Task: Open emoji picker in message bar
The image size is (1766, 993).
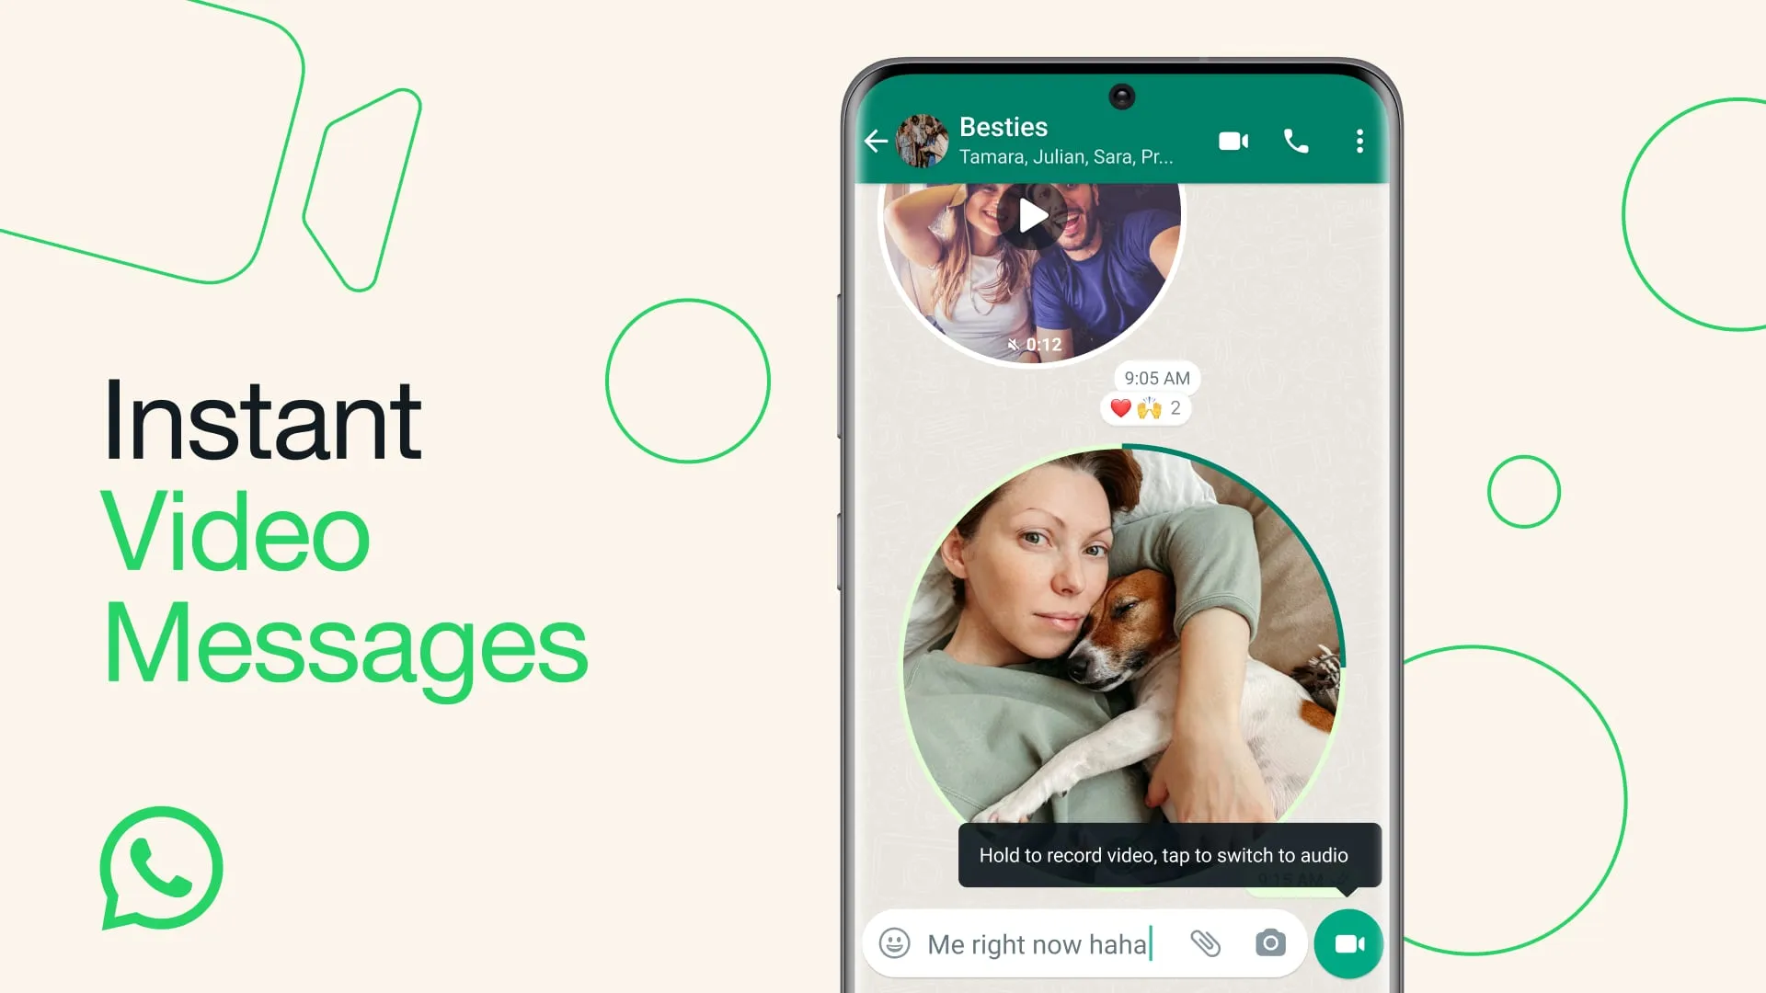Action: [895, 943]
